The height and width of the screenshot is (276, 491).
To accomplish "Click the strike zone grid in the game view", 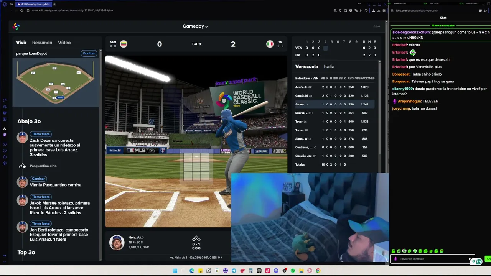I will tap(196, 166).
